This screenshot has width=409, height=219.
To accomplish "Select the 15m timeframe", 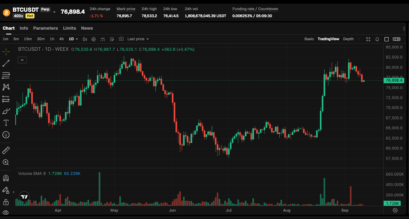I will [28, 39].
